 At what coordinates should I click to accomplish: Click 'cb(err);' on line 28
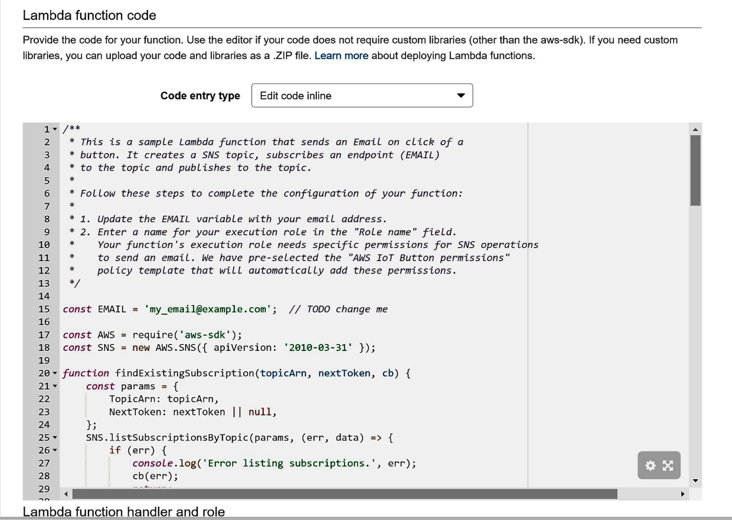[155, 476]
